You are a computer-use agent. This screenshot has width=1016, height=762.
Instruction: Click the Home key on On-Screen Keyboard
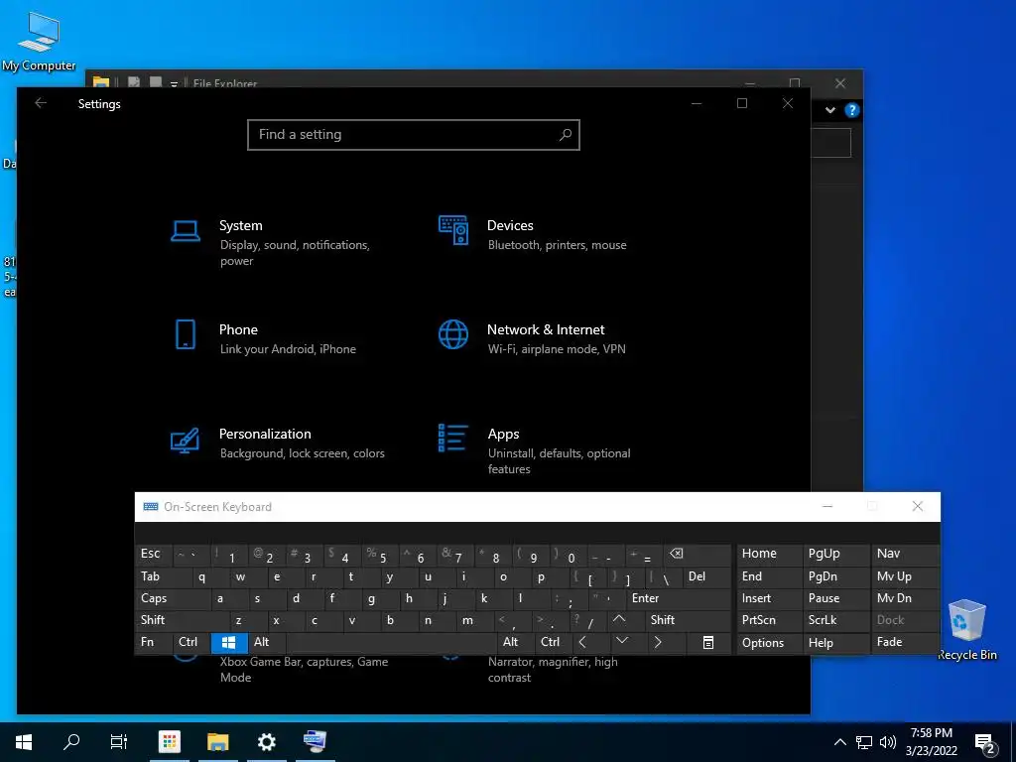[769, 554]
